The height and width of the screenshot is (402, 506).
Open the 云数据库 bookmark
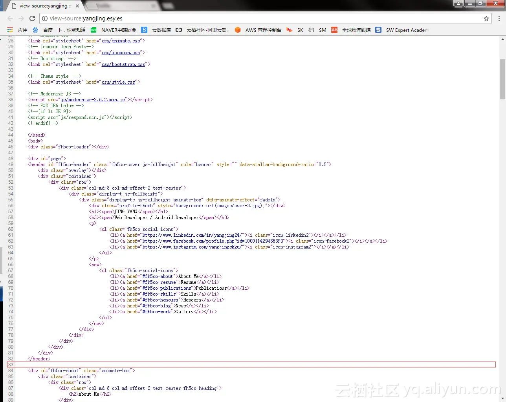click(x=156, y=30)
